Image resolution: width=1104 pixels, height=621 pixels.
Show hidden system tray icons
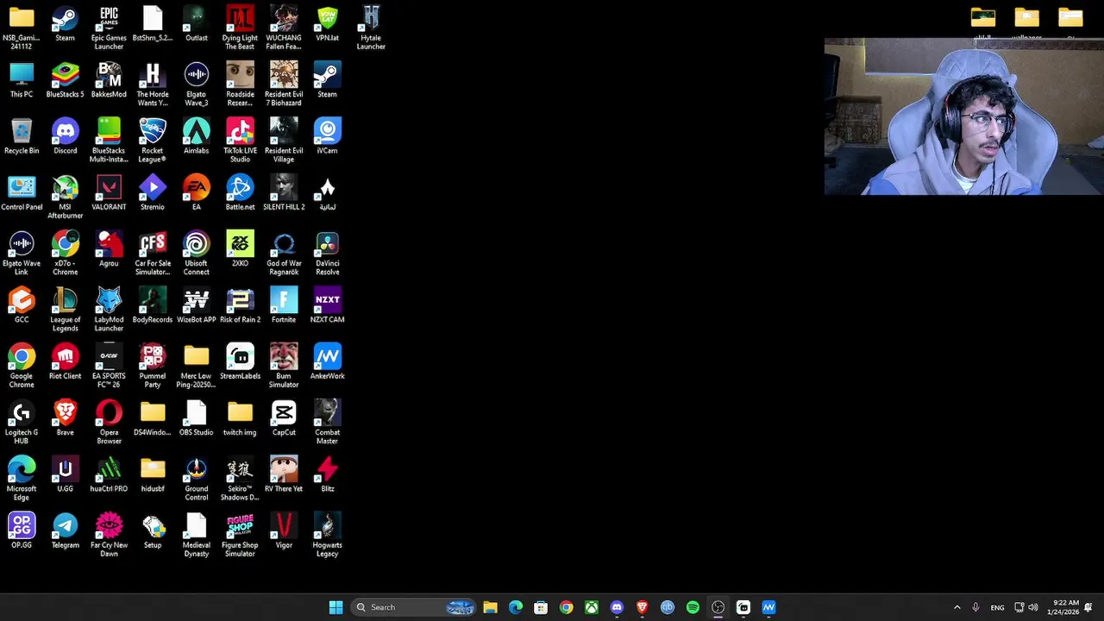click(x=957, y=607)
